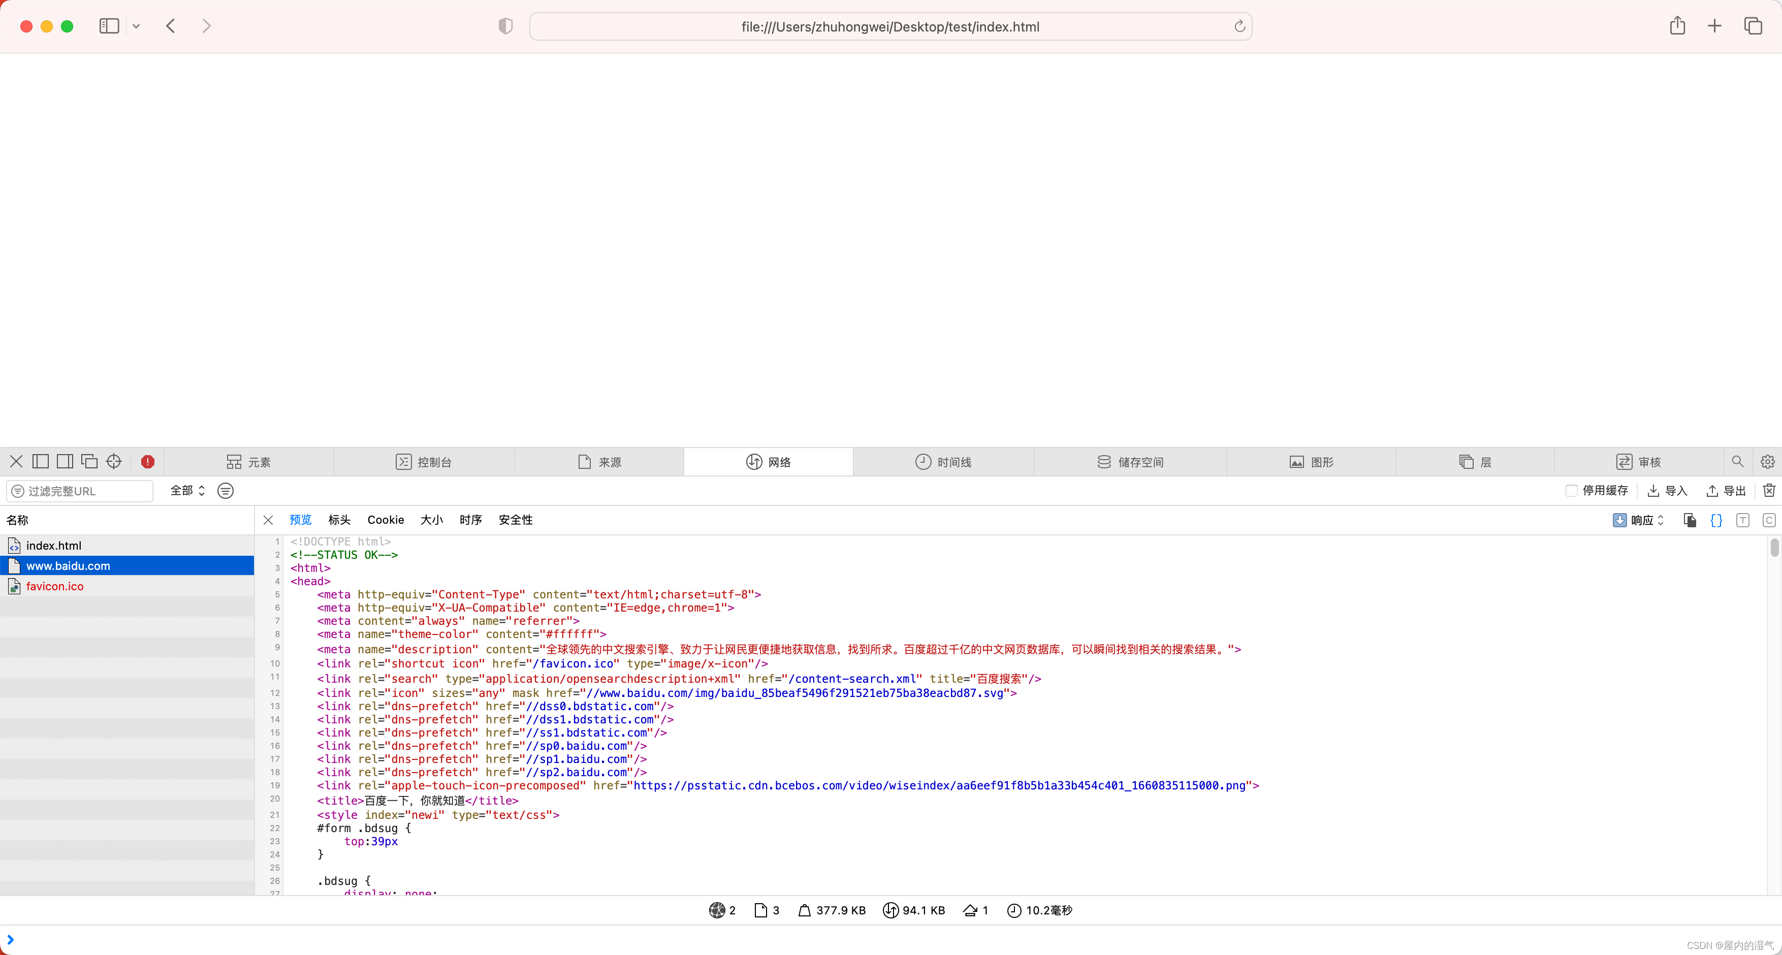Toggle pretty print curly braces button
The image size is (1782, 955).
coord(1716,520)
